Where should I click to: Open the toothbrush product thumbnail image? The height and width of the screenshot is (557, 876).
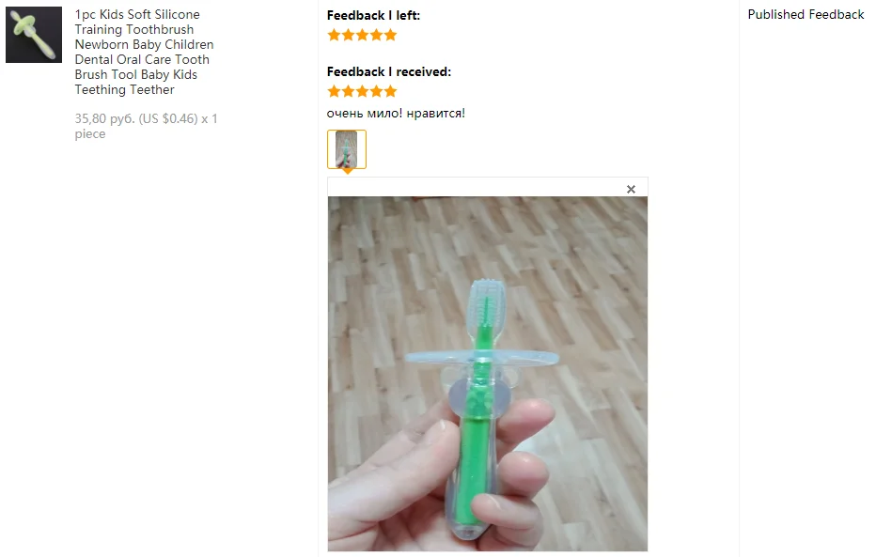[x=34, y=35]
